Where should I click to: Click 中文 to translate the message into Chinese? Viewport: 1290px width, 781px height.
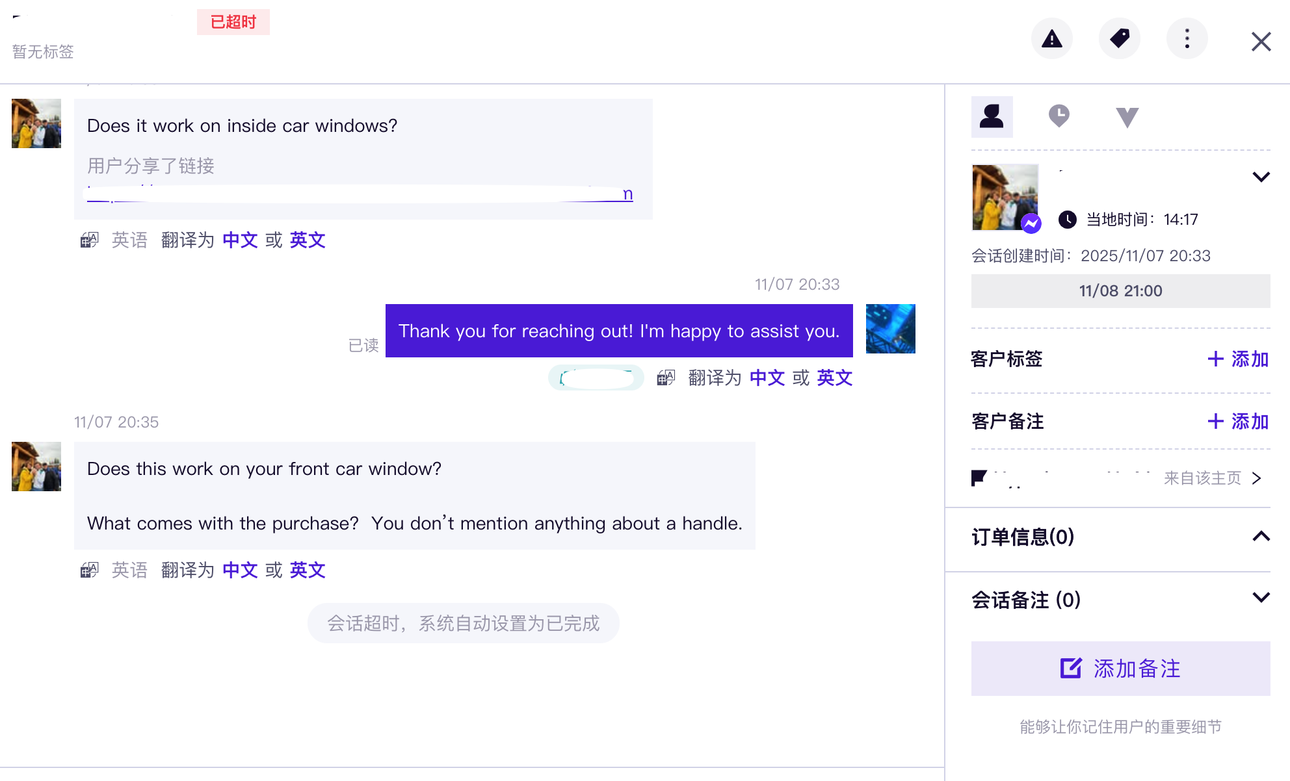pos(240,240)
